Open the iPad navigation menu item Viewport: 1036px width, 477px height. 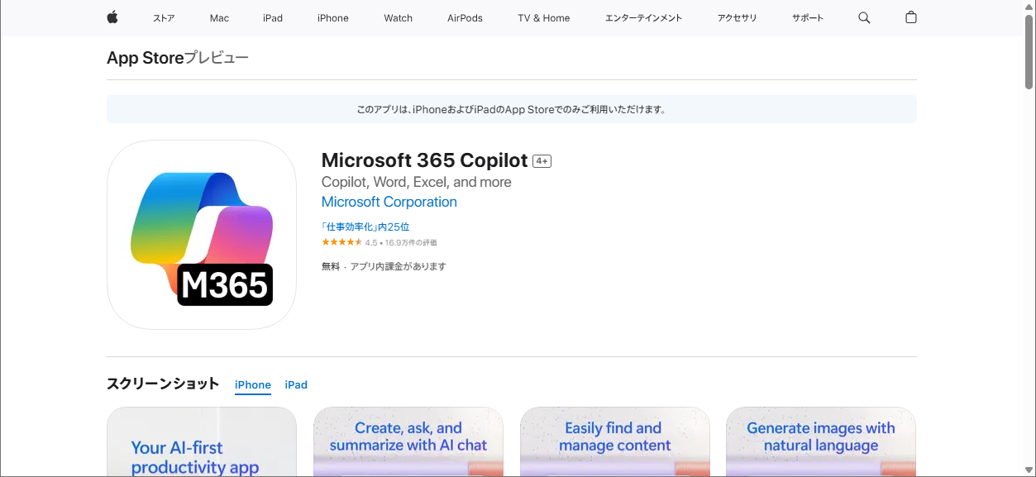(273, 18)
